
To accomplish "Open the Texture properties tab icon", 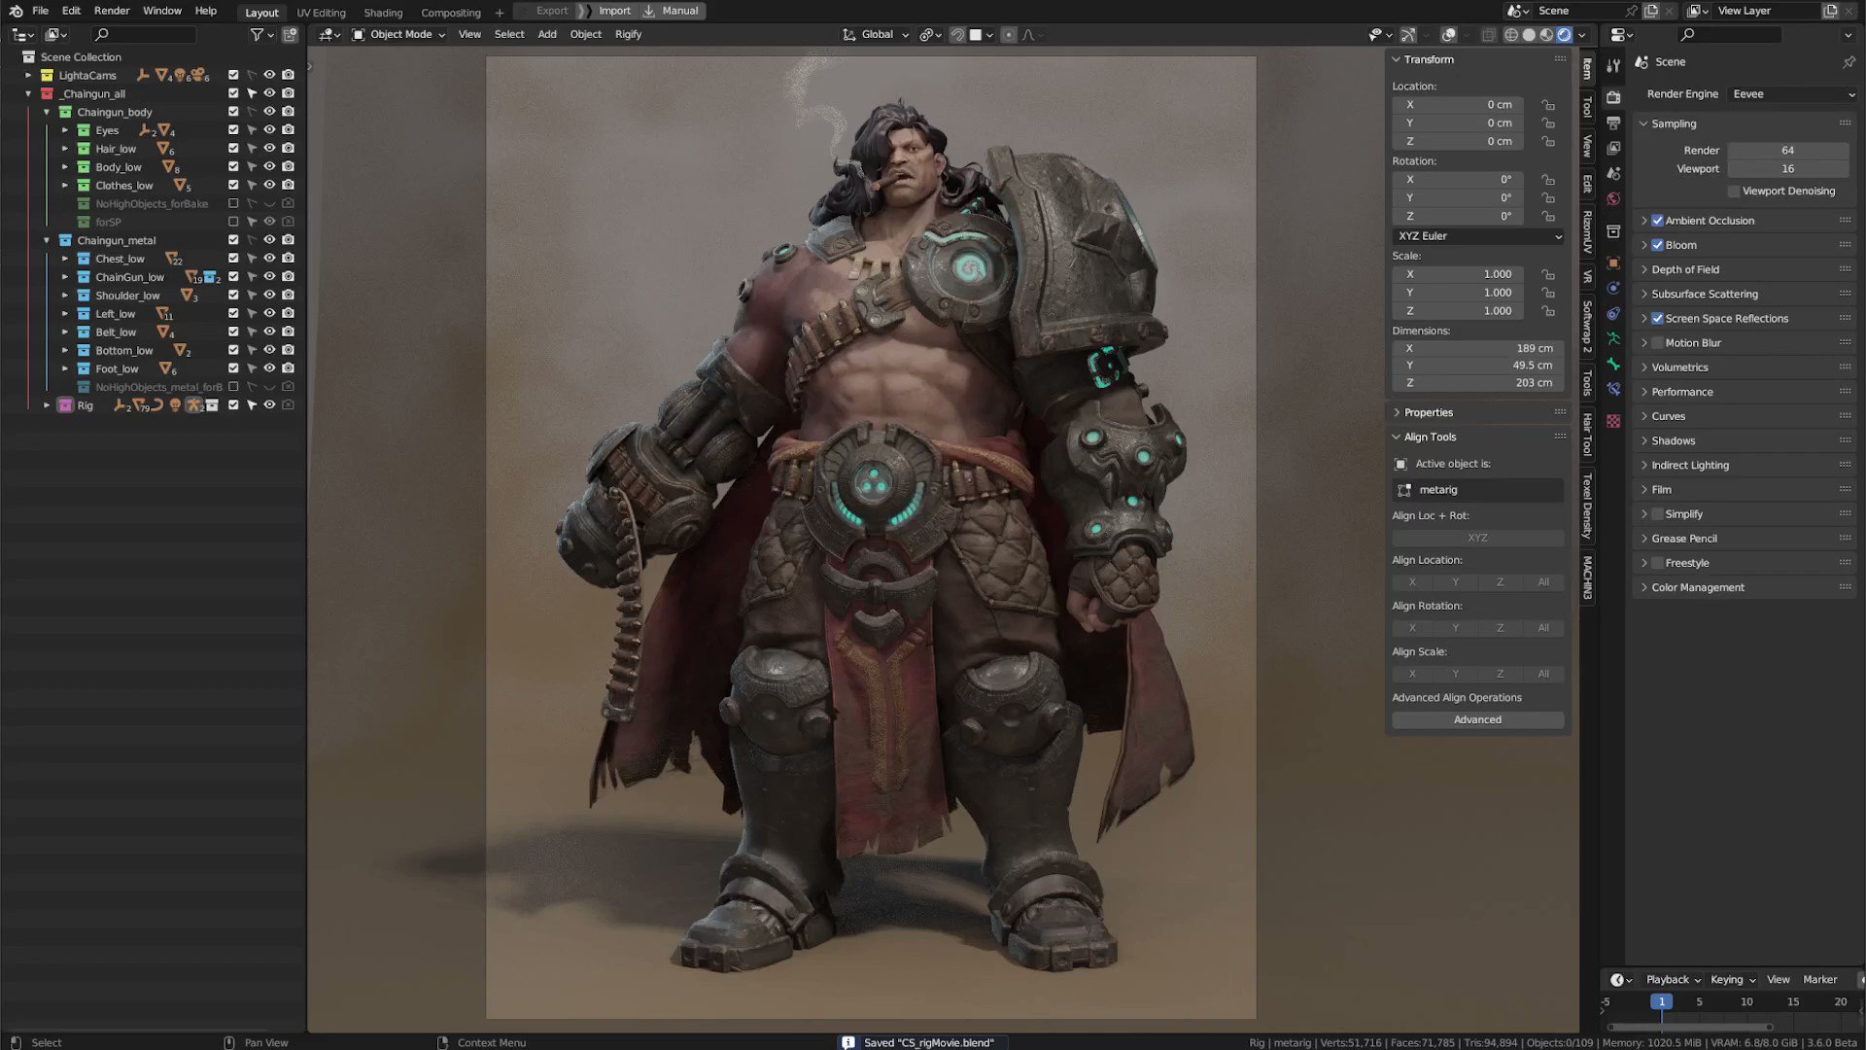I will point(1613,421).
